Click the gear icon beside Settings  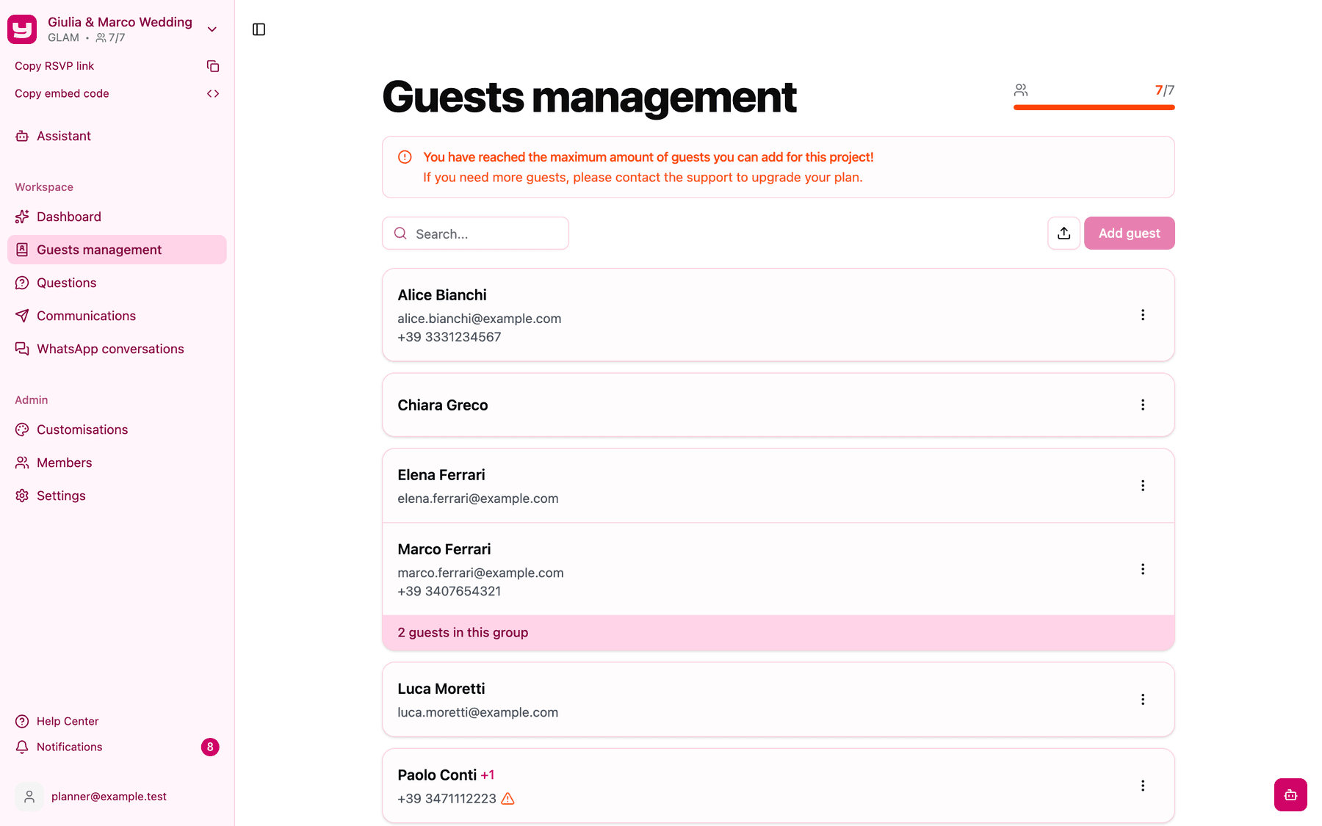coord(22,496)
